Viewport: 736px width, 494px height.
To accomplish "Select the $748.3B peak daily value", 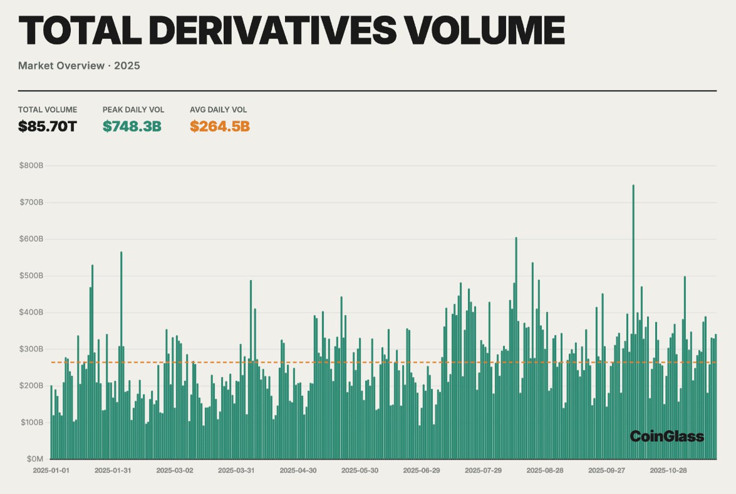I will click(132, 126).
